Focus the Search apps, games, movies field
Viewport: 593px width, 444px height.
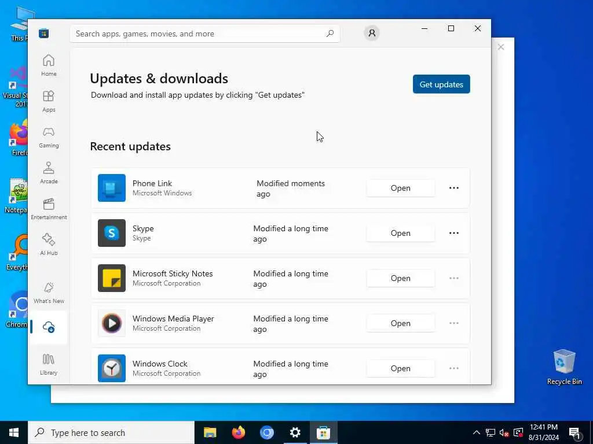click(204, 34)
